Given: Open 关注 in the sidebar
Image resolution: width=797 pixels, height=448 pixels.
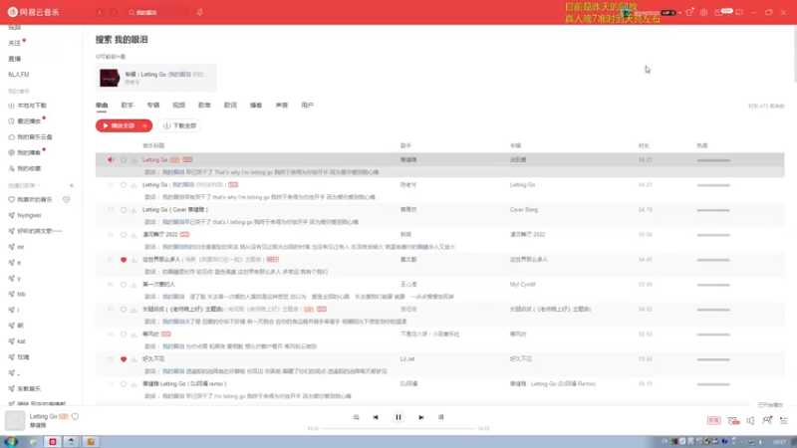Looking at the screenshot, I should [15, 43].
